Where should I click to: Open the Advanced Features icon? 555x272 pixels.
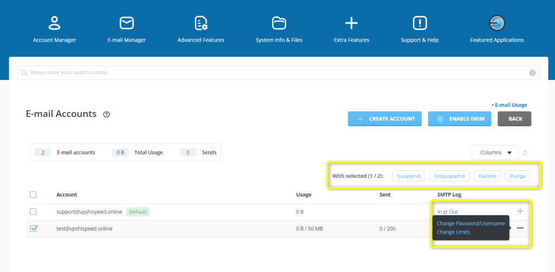(201, 23)
